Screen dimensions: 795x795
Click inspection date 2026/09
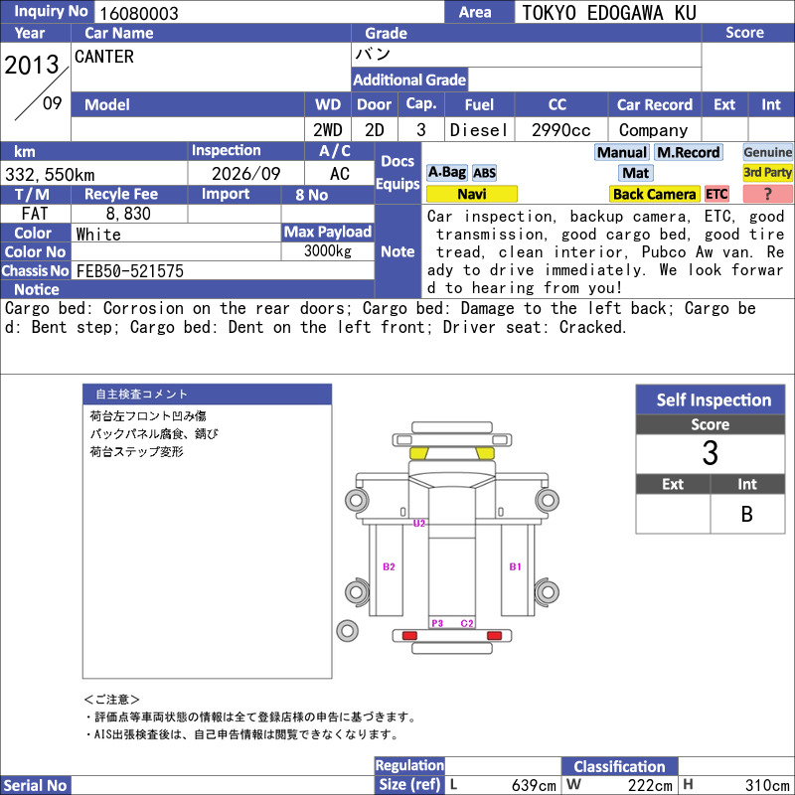coord(245,174)
